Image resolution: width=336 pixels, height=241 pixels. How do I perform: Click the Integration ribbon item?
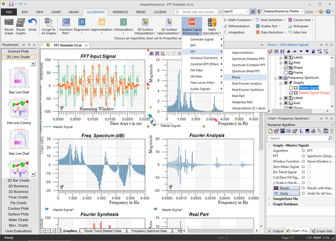pyautogui.click(x=234, y=32)
